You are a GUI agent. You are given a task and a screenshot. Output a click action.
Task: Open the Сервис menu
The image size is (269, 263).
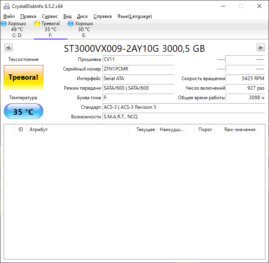point(50,16)
